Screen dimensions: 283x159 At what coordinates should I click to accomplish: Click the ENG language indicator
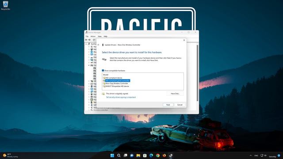tap(256, 155)
